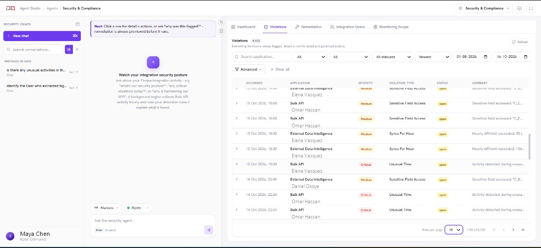Jump to last page of violations
541x248 pixels.
523,230
